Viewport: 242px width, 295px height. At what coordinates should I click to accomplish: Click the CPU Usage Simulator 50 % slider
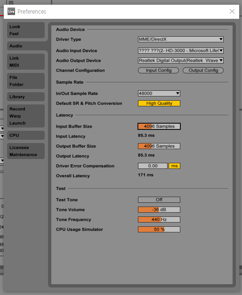[159, 229]
